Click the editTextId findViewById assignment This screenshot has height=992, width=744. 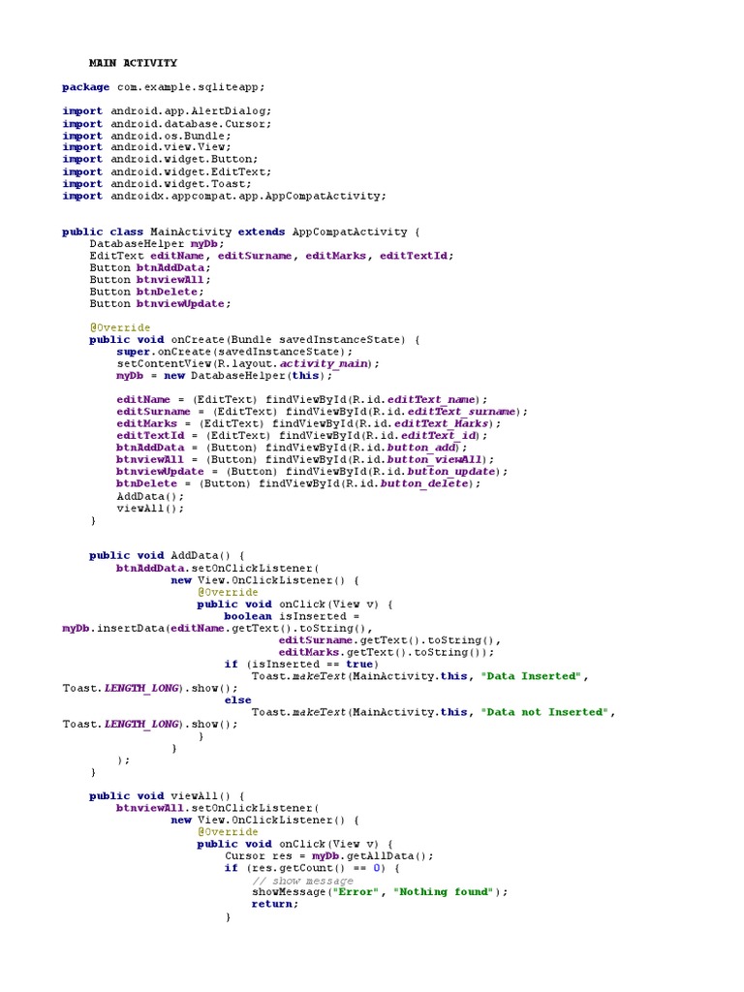(302, 436)
